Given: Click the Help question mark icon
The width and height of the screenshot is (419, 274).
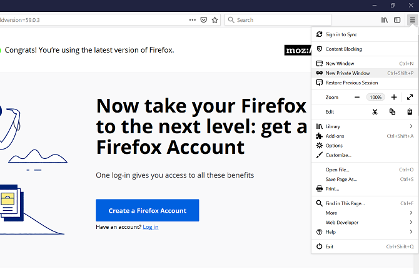Looking at the screenshot, I should (320, 232).
